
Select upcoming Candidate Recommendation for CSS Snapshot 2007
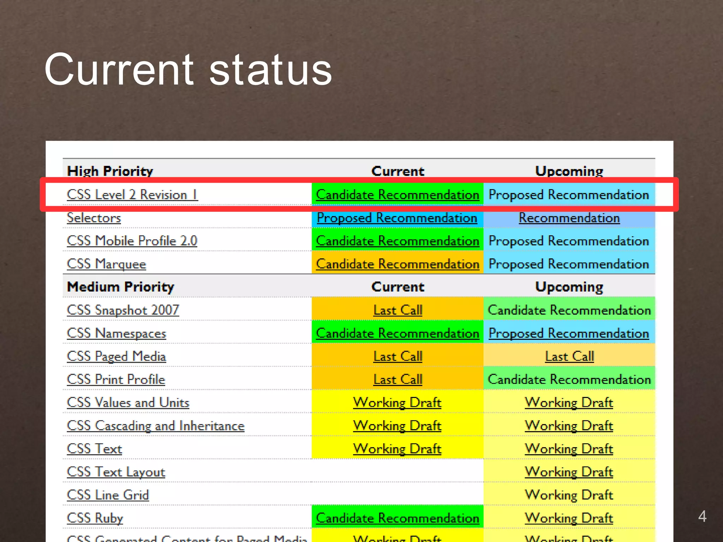pos(569,310)
